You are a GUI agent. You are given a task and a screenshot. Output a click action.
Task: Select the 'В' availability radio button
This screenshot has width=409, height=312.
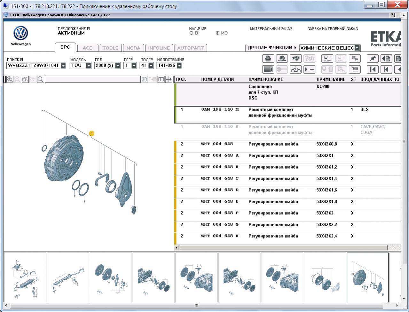pyautogui.click(x=192, y=33)
